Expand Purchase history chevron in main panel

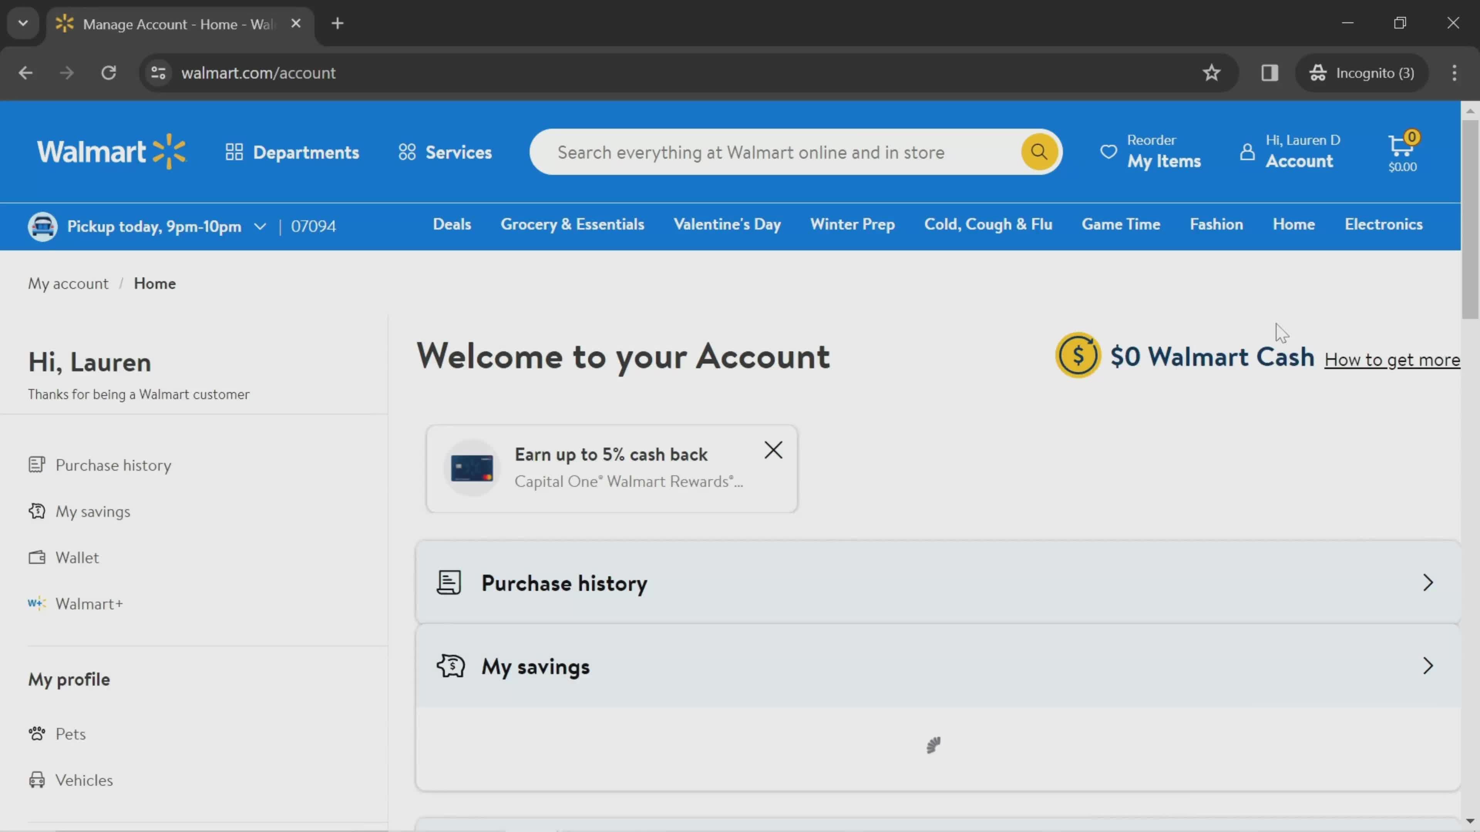1428,583
